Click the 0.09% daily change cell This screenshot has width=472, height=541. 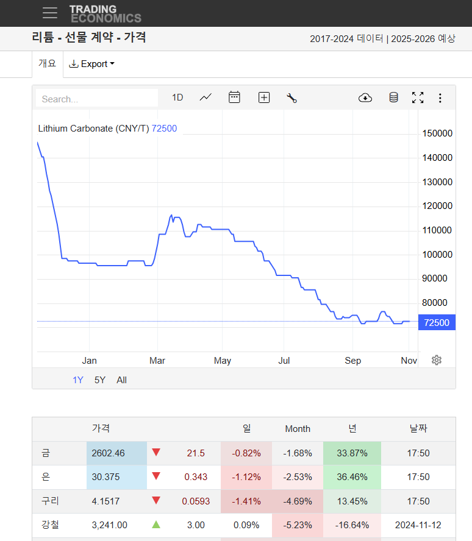tap(246, 525)
